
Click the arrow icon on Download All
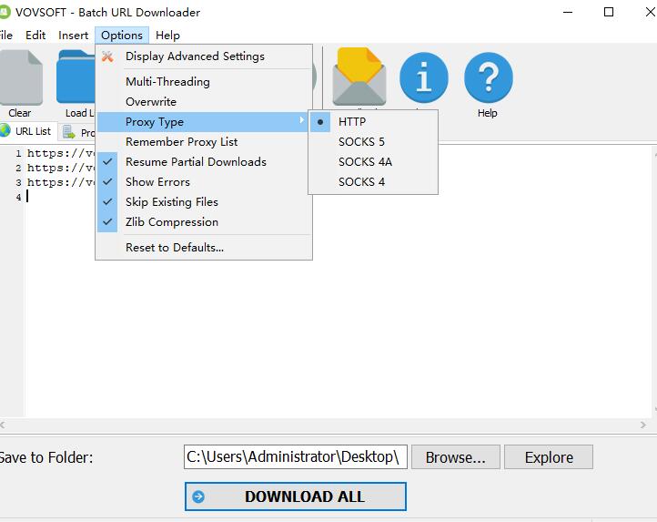coord(198,496)
